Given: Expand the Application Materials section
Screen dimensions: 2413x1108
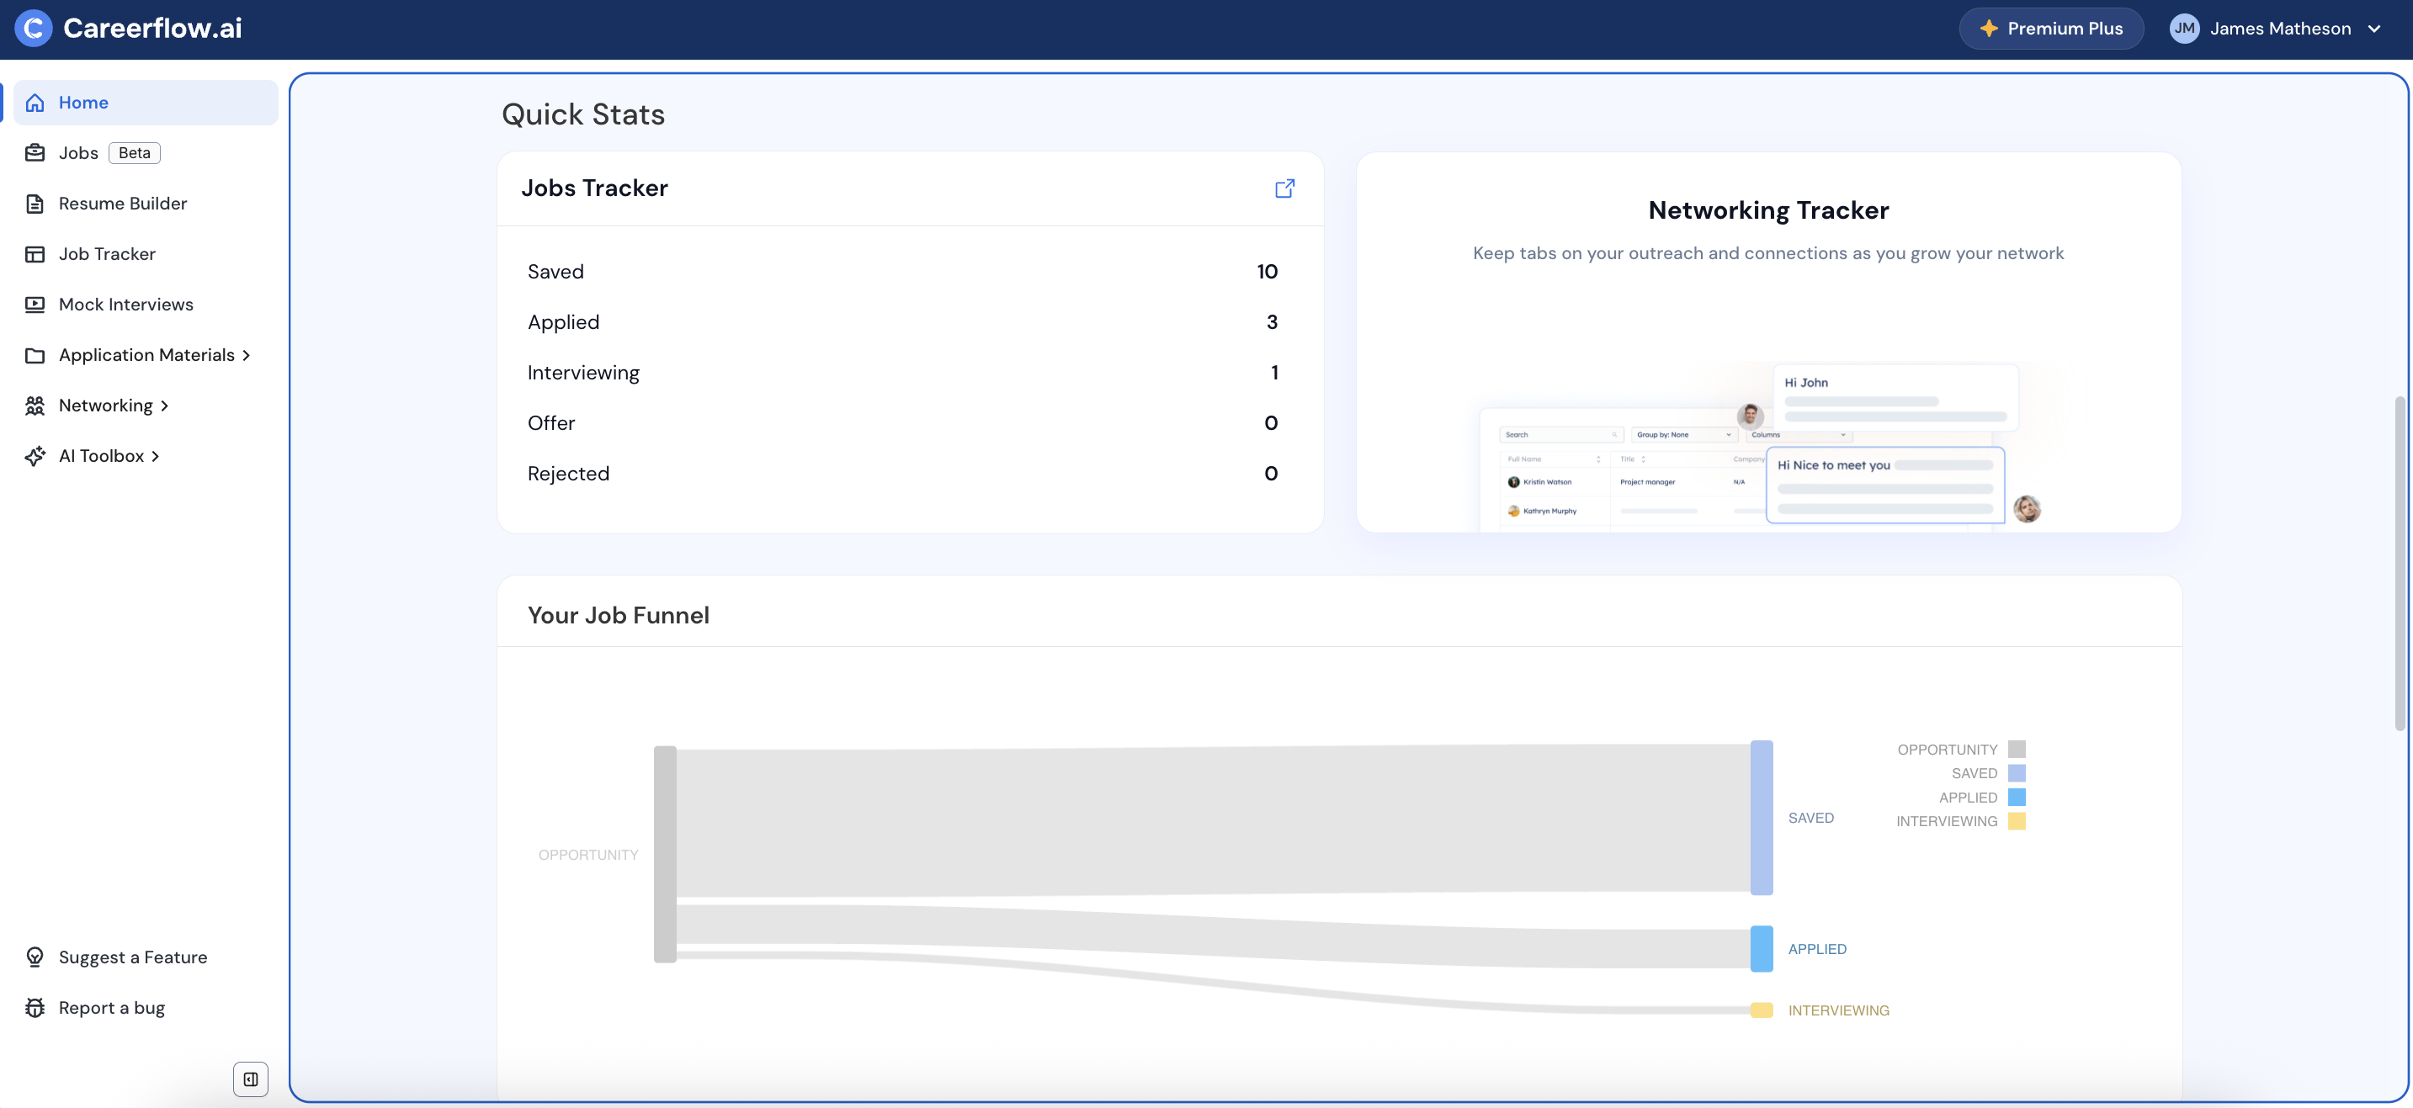Looking at the screenshot, I should [247, 355].
